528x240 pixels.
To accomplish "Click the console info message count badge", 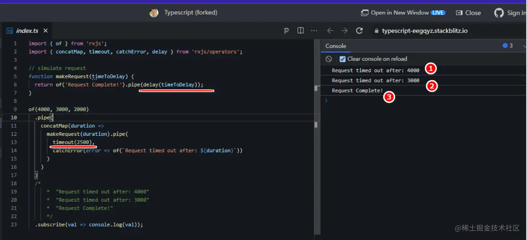I will coord(508,46).
